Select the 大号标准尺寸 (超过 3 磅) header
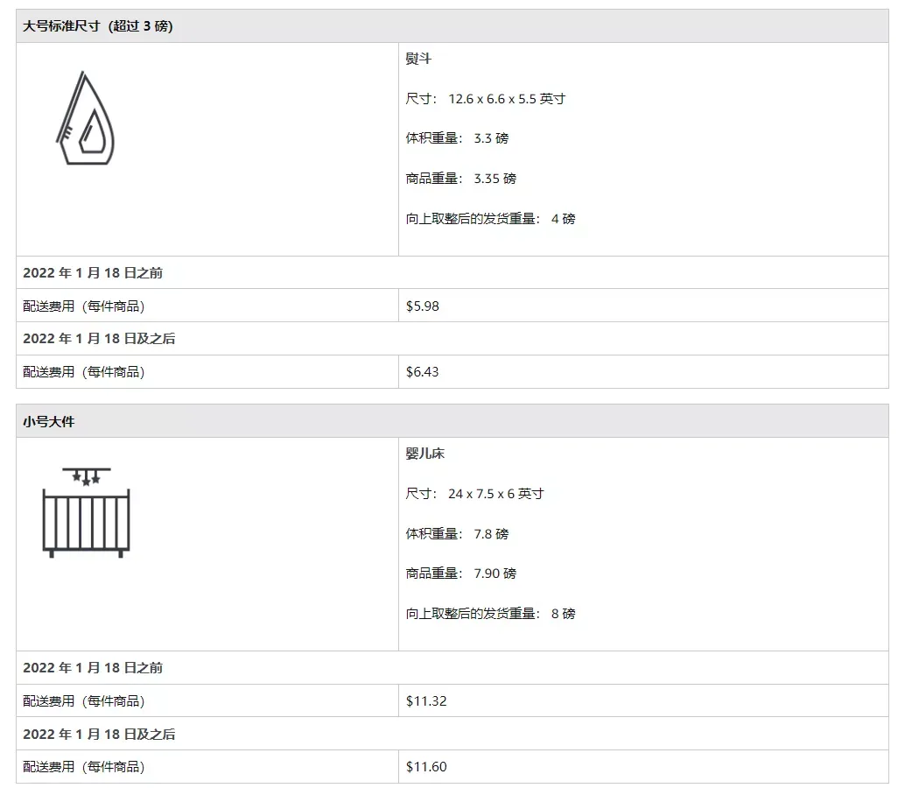This screenshot has height=788, width=898. tap(97, 26)
